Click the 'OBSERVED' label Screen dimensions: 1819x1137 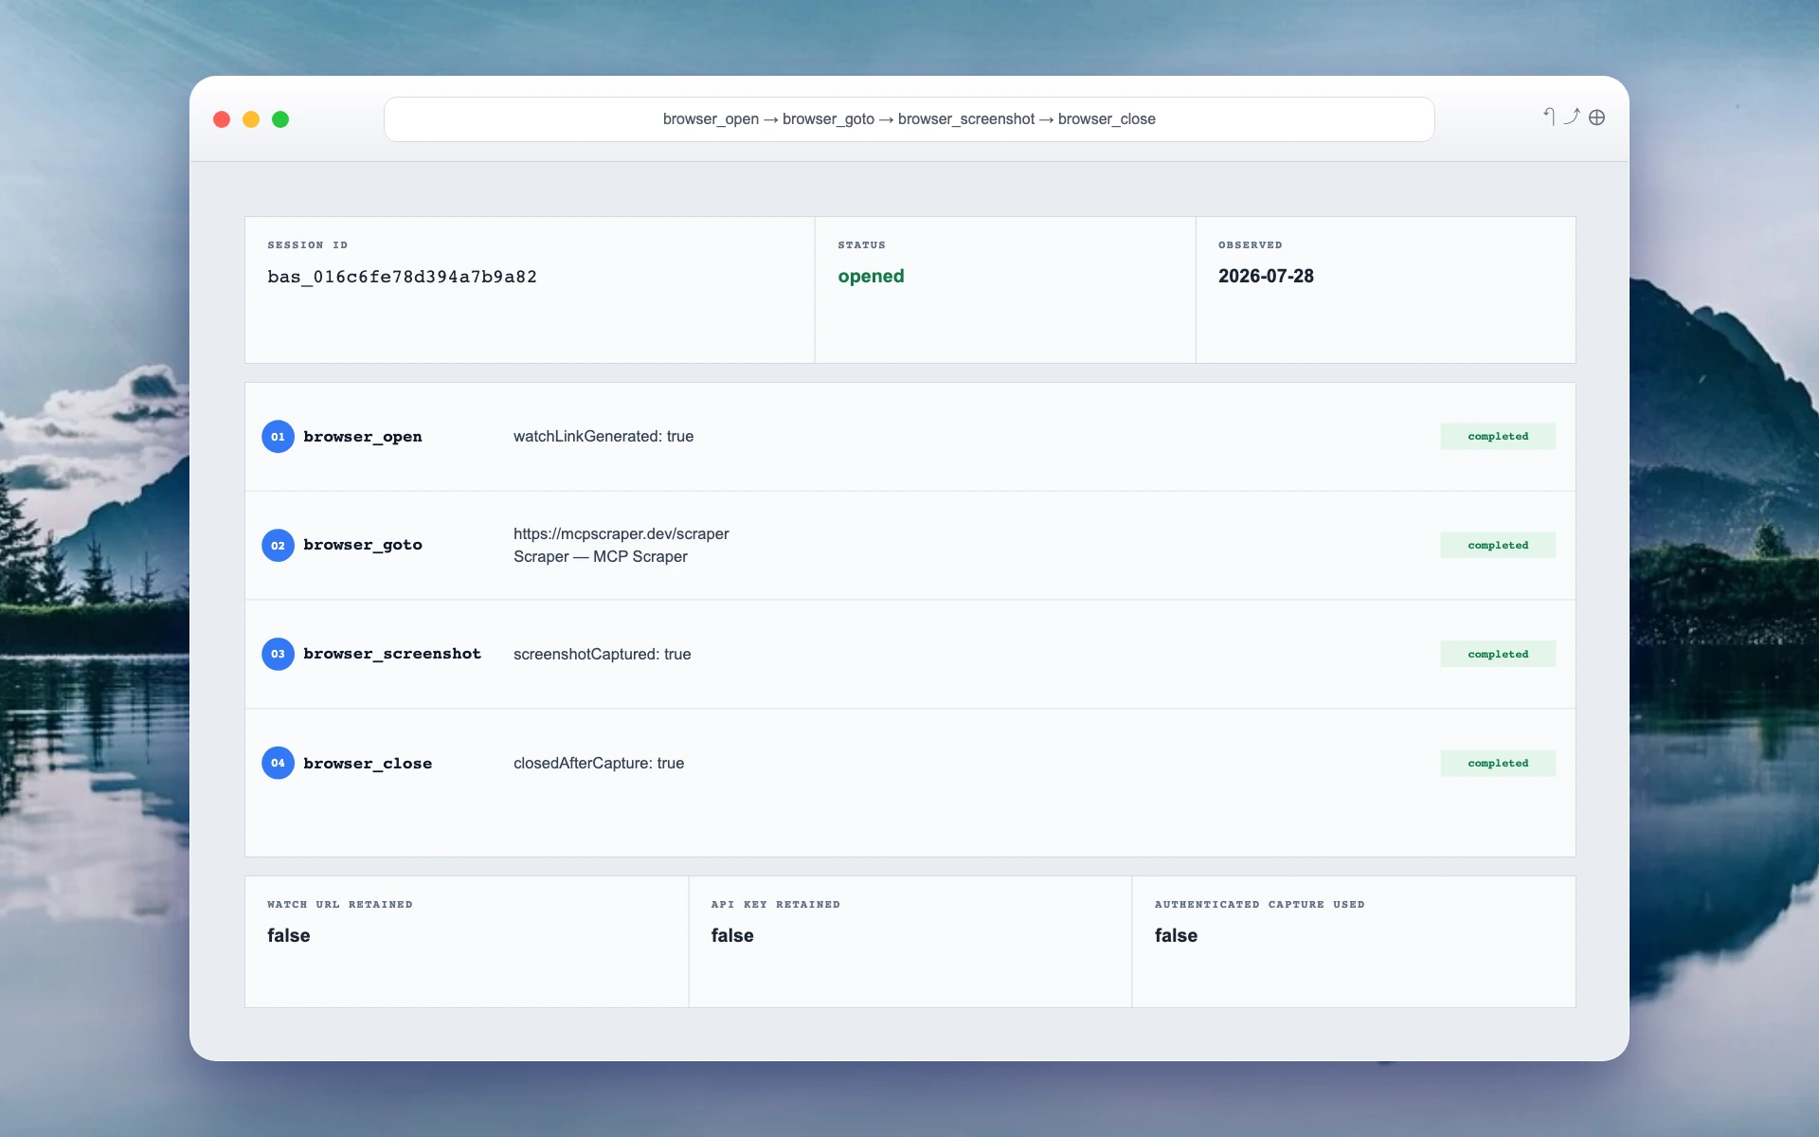1250,245
